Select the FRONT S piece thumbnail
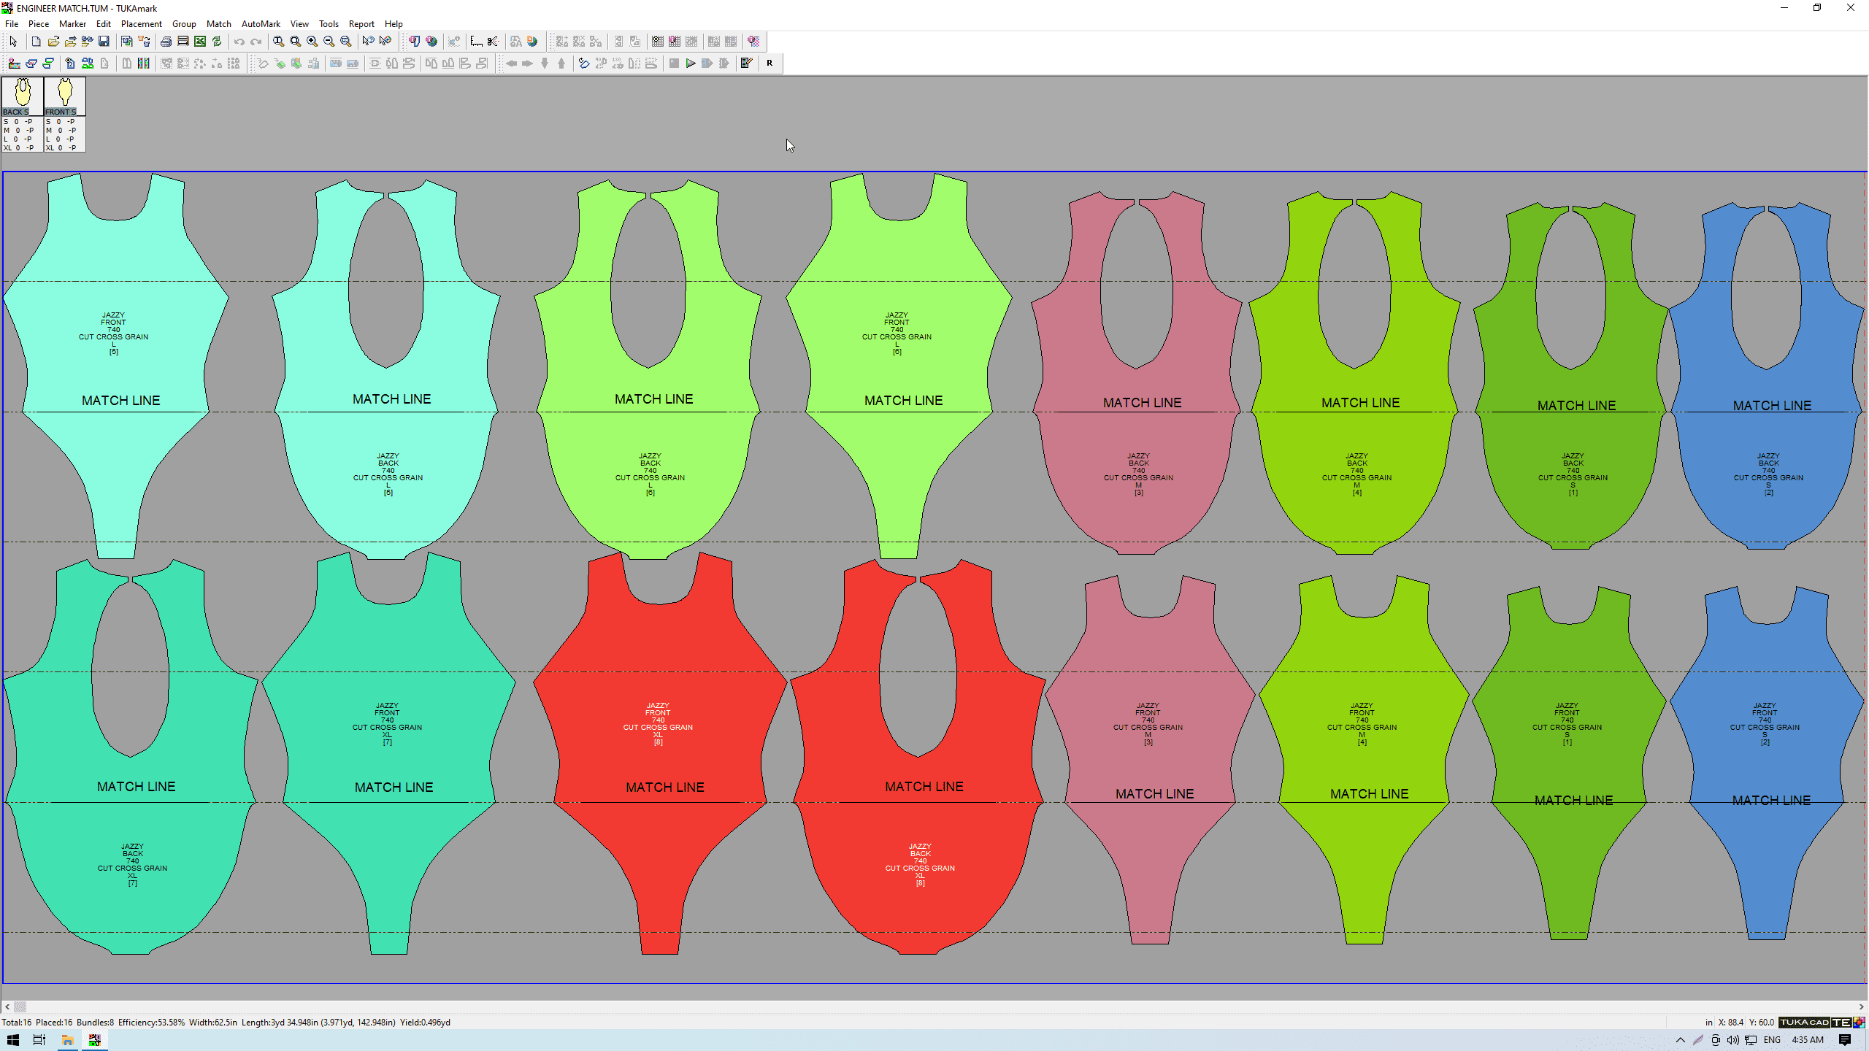The width and height of the screenshot is (1869, 1051). pos(64,96)
